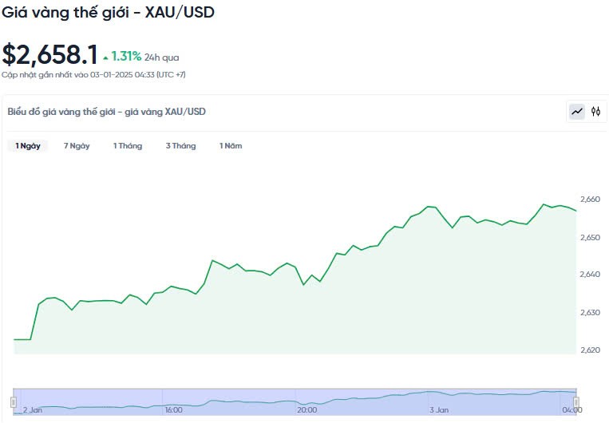Click the 24h qua label
The image size is (609, 423).
pyautogui.click(x=162, y=57)
